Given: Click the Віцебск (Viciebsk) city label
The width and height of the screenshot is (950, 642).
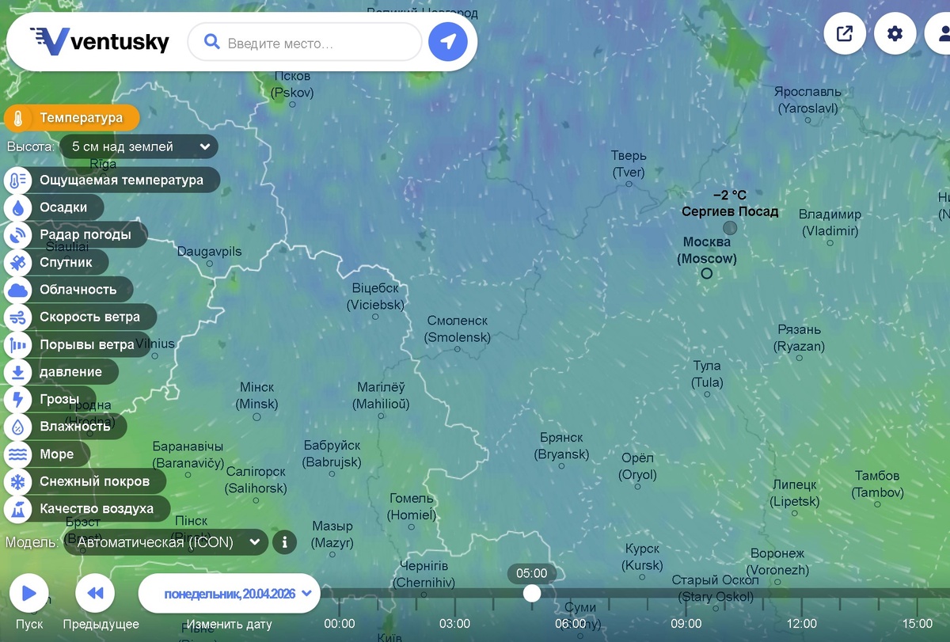Looking at the screenshot, I should click(x=376, y=296).
